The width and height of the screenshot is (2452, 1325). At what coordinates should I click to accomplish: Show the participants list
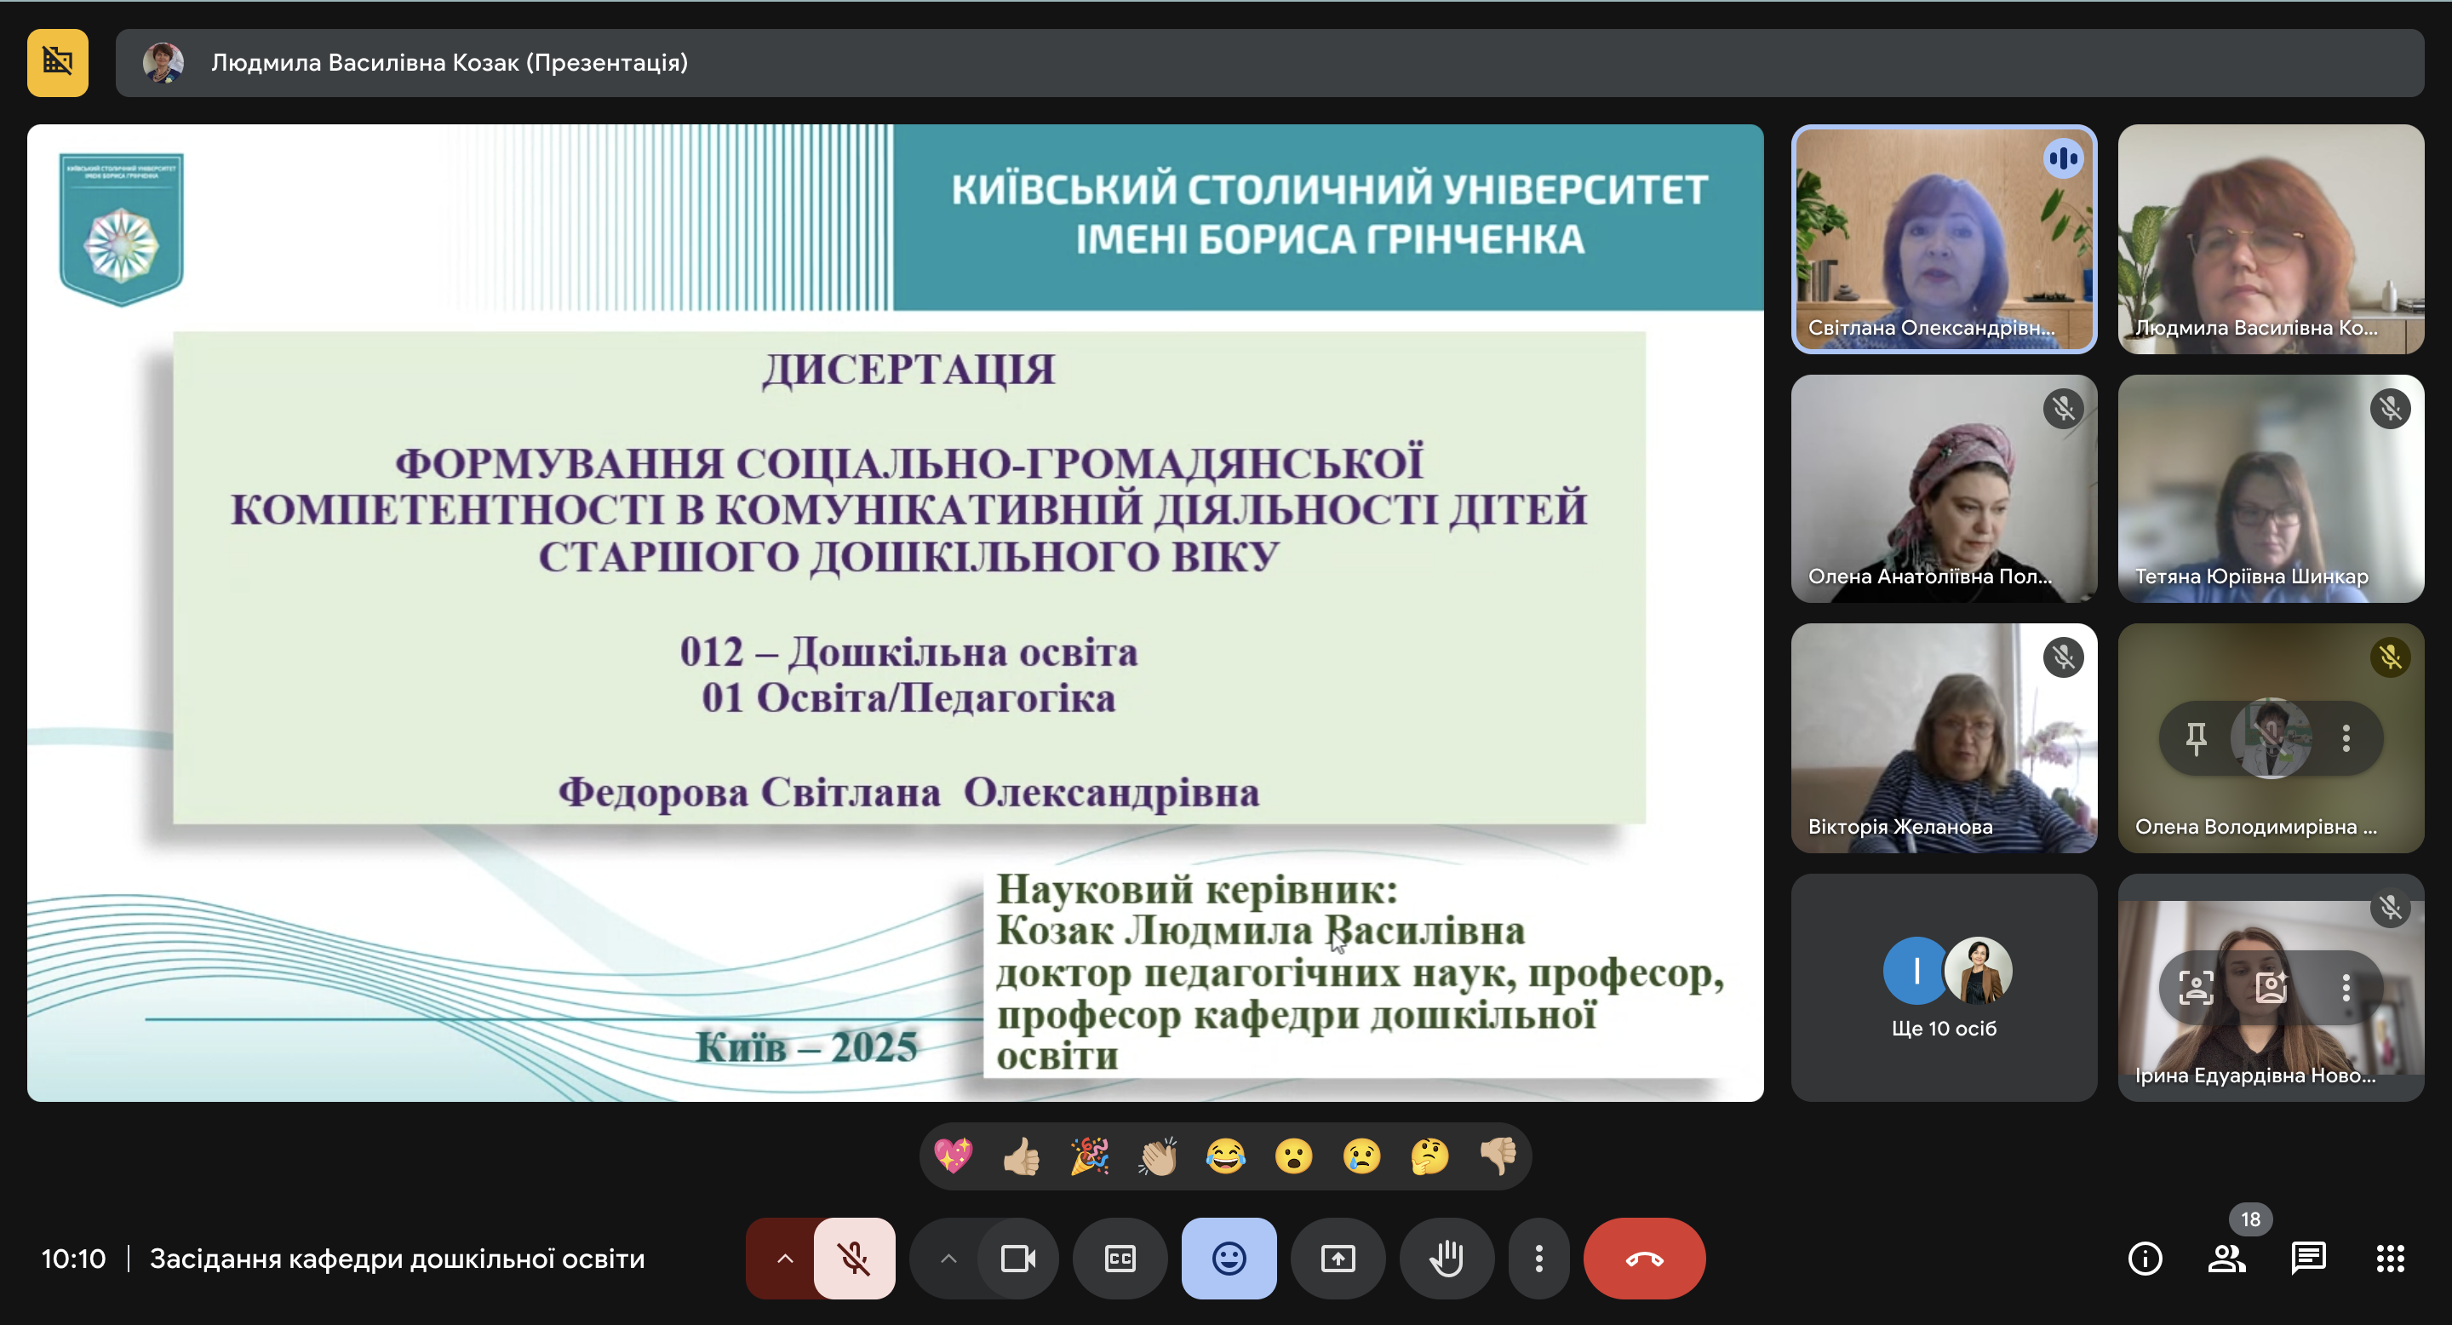click(2226, 1259)
